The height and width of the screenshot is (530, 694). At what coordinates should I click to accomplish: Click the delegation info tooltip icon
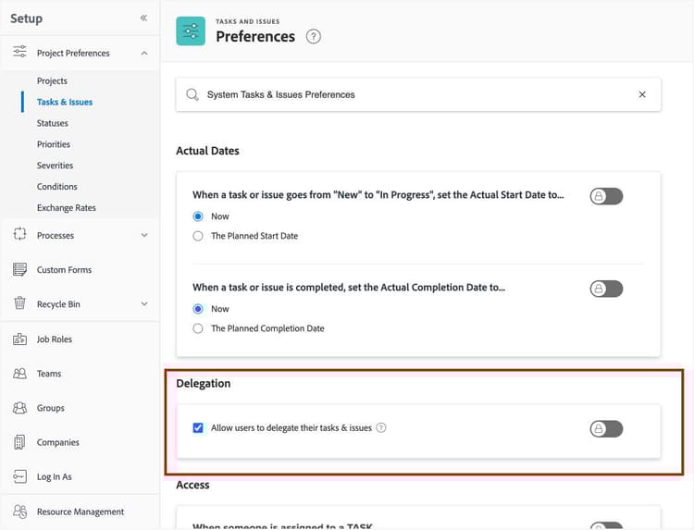(x=381, y=428)
